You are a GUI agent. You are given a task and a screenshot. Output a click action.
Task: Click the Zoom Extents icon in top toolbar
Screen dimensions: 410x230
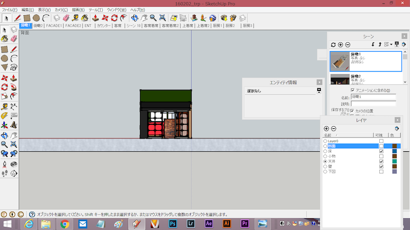click(162, 17)
